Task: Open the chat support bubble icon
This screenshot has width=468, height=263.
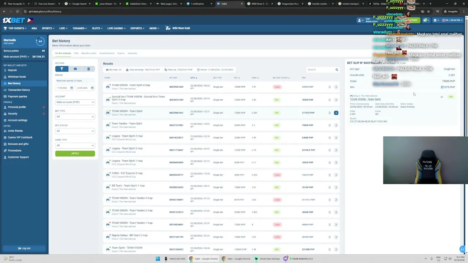Action: click(x=462, y=249)
